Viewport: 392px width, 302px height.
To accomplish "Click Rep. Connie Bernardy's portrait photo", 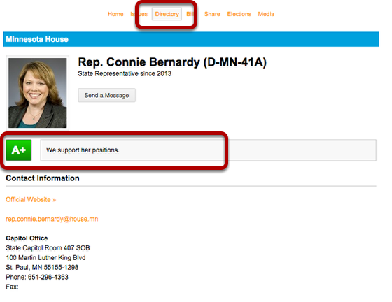I will [38, 93].
